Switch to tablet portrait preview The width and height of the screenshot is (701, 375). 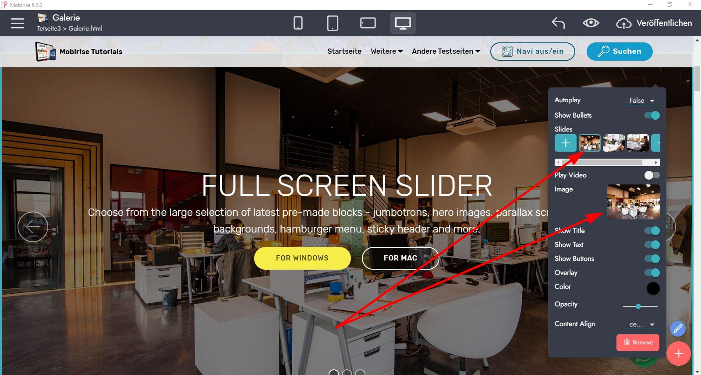[333, 23]
